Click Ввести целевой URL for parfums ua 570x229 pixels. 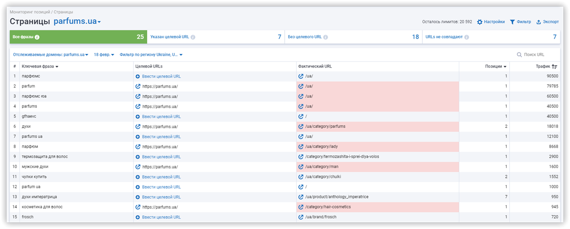[x=161, y=137]
